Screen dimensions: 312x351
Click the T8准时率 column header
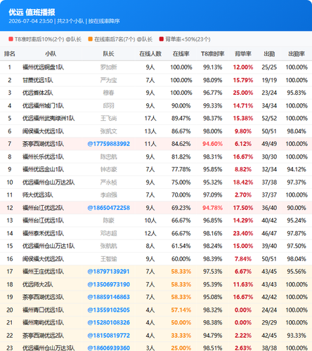[x=213, y=54]
